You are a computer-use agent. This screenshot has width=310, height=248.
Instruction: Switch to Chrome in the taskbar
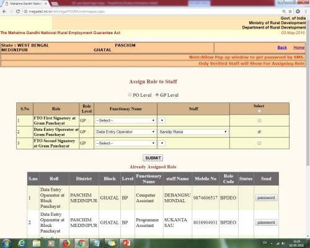(x=82, y=243)
